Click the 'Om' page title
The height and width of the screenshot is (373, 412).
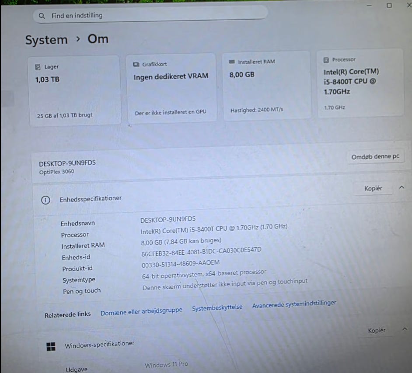[98, 39]
